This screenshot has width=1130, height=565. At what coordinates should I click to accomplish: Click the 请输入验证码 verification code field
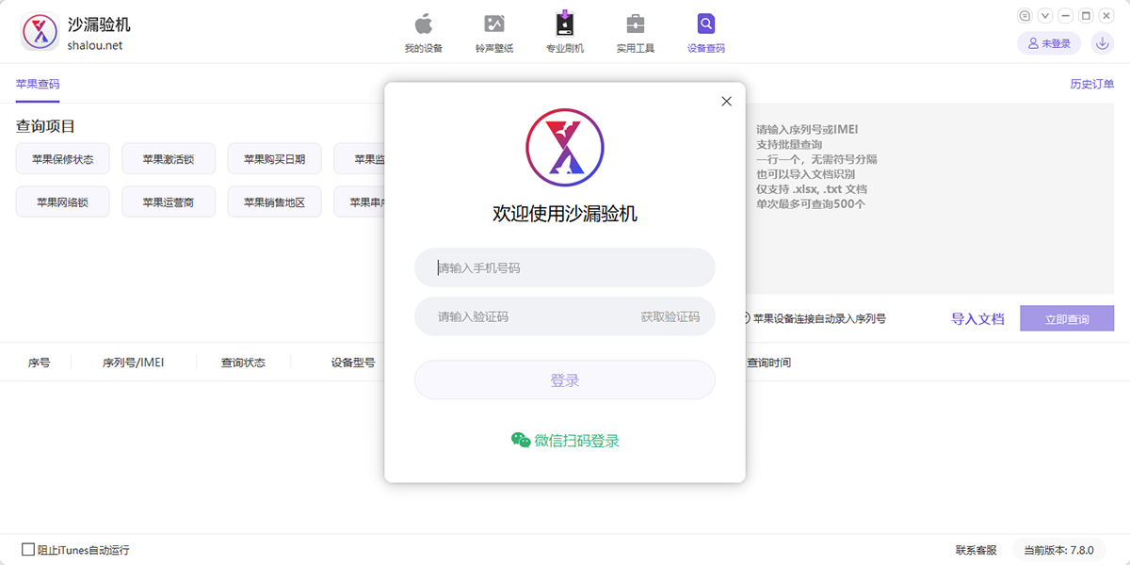tap(527, 316)
